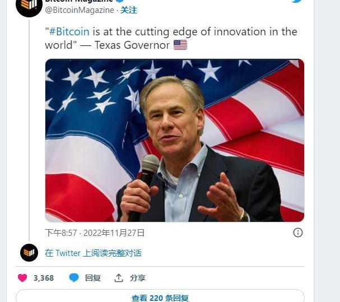Click the 分享 share label
Screen dimensions: 340x302
coord(138,278)
